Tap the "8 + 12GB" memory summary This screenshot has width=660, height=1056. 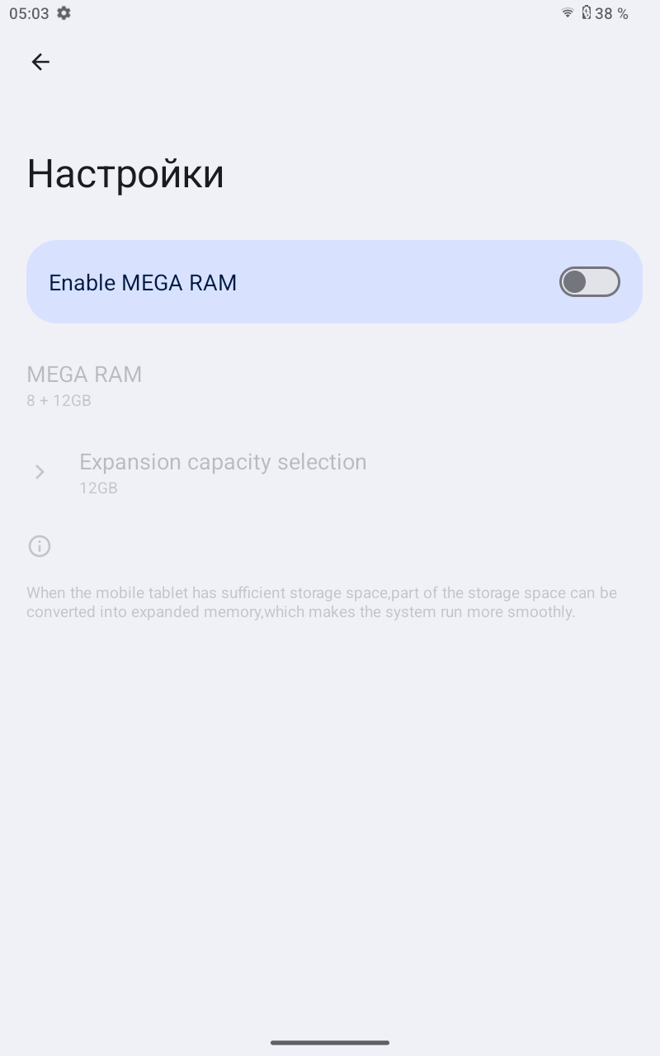[x=59, y=401]
